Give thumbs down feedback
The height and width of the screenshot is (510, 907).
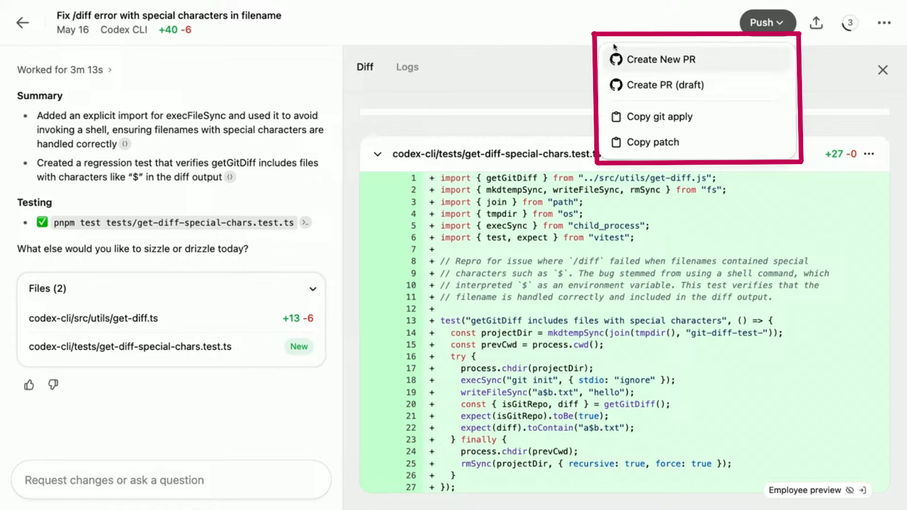click(53, 384)
